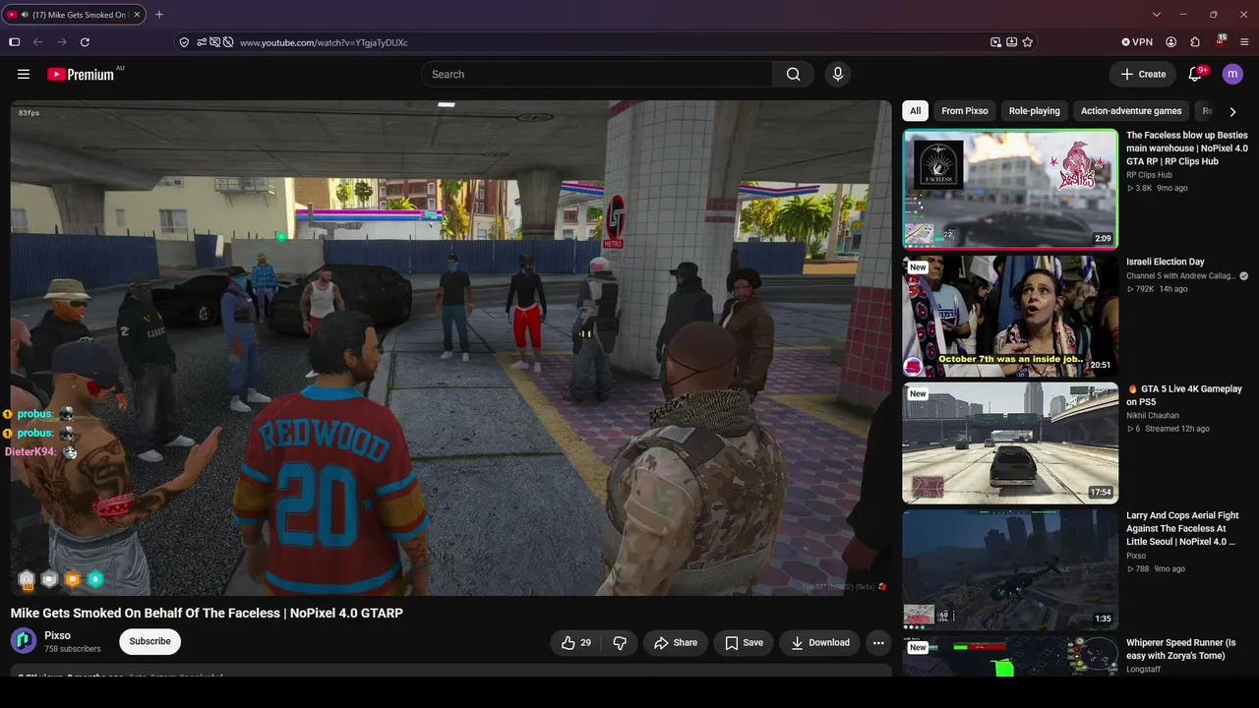Open the account avatar menu
The image size is (1259, 708).
click(x=1232, y=74)
